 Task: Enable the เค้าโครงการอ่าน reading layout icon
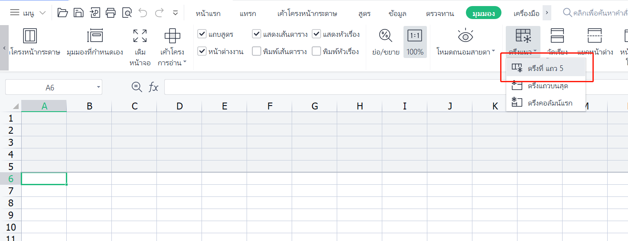172,36
